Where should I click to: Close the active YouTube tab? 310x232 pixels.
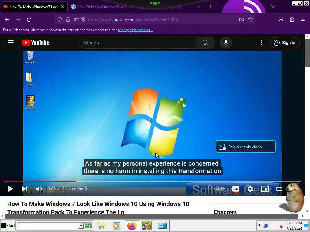point(63,7)
